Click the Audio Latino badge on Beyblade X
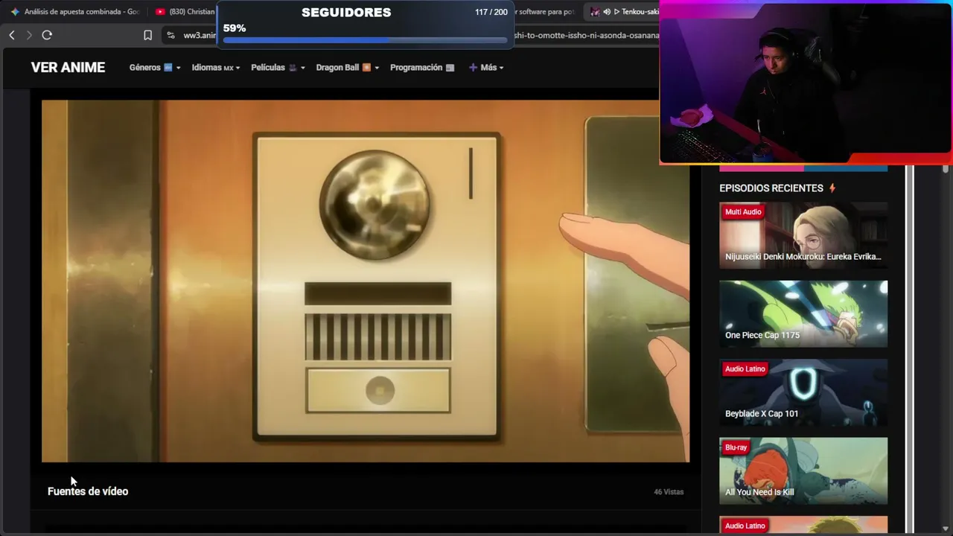This screenshot has height=536, width=953. tap(745, 369)
